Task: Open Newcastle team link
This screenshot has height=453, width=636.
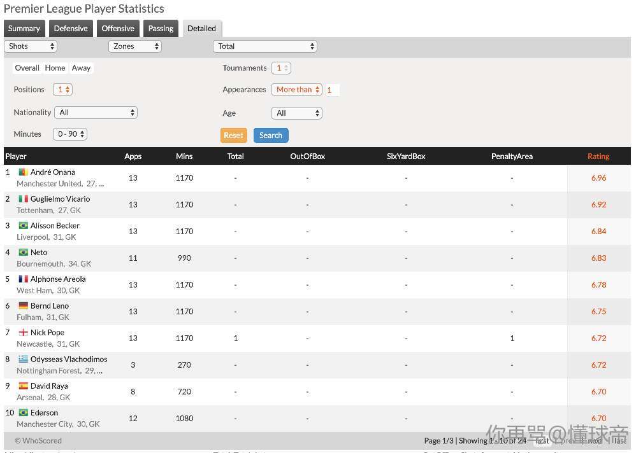Action: coord(34,344)
